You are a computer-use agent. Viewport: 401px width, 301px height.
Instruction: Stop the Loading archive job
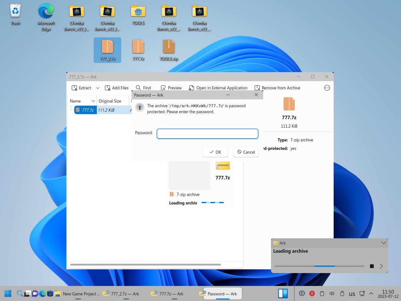click(x=372, y=266)
